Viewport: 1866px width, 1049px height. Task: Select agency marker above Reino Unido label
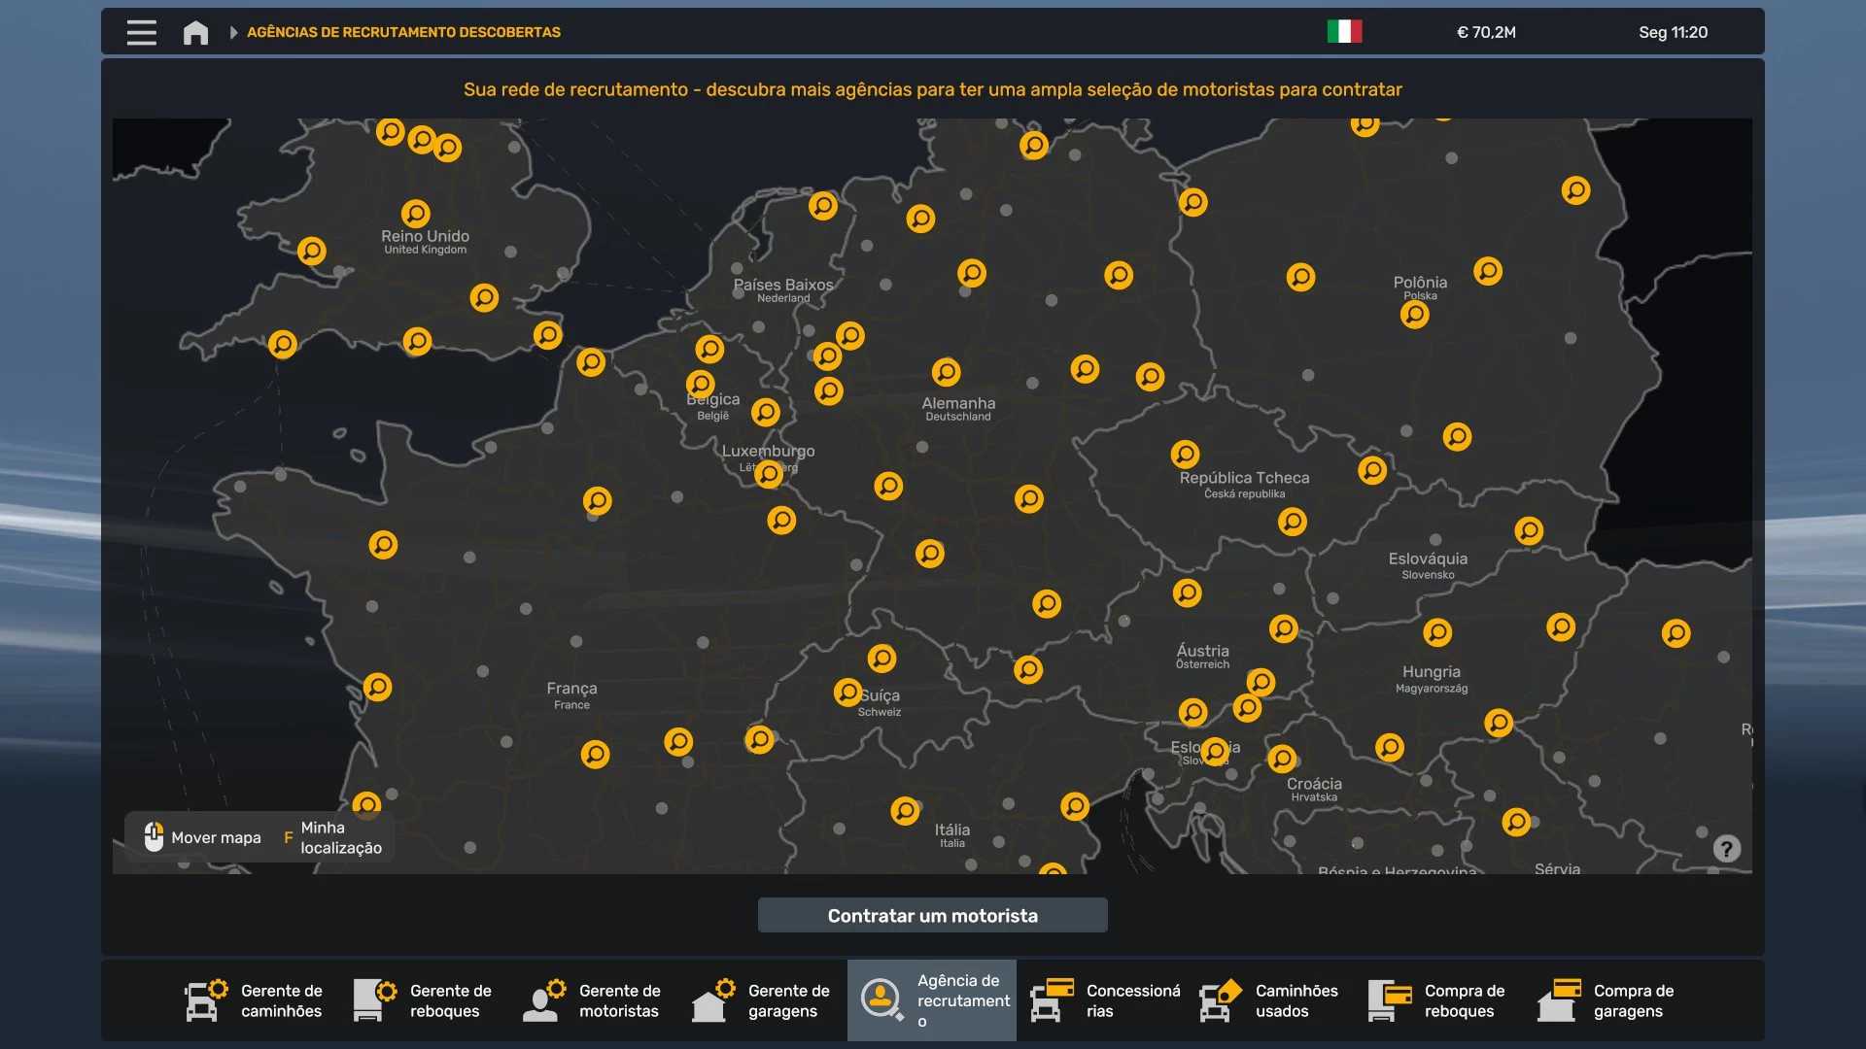[x=415, y=213]
